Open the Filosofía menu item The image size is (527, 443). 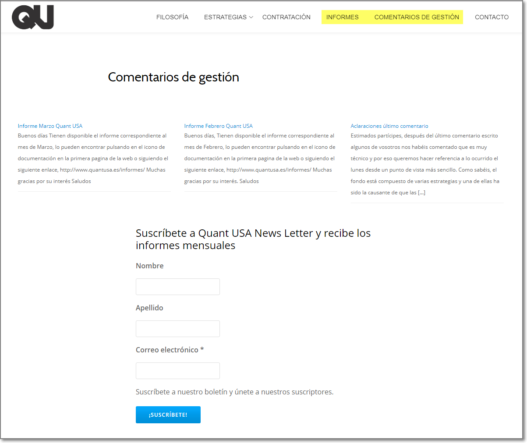172,17
